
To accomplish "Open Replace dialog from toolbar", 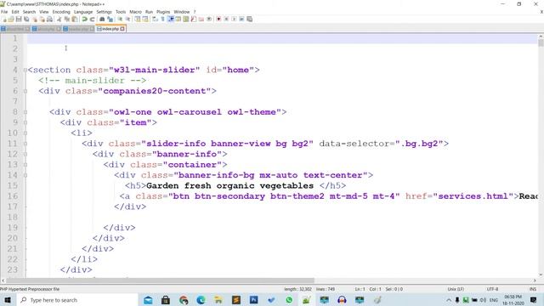I will (110, 19).
